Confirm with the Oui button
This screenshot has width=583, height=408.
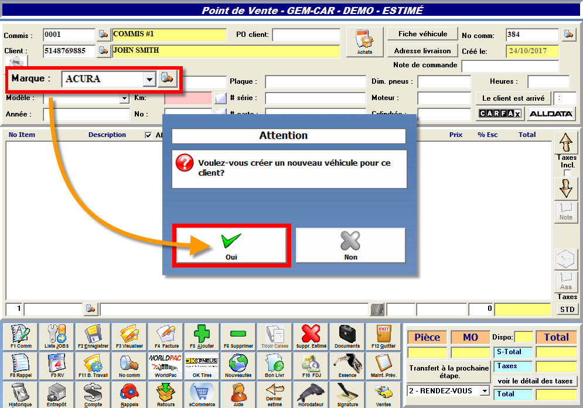(231, 245)
